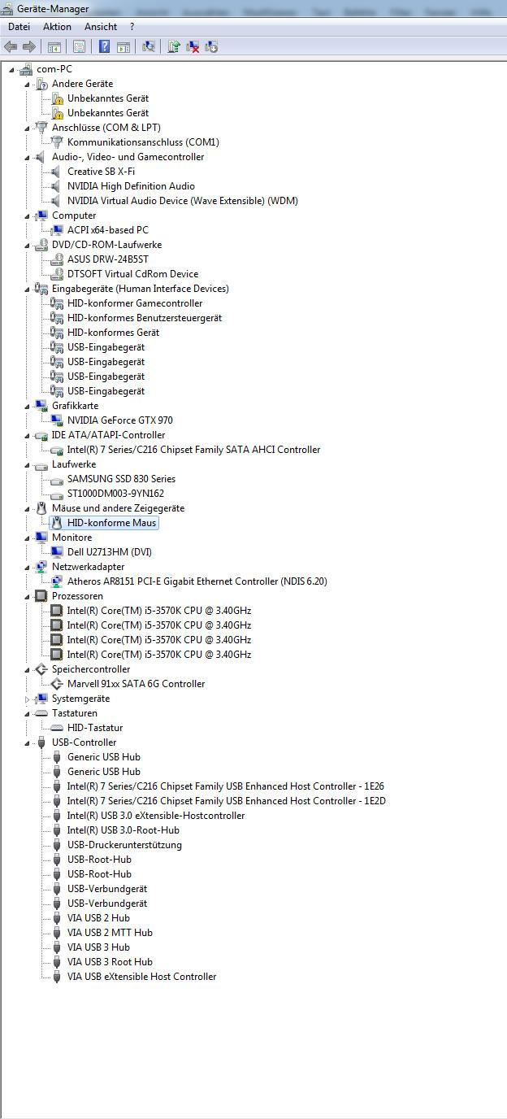Collapse the Laufwerke branch
The width and height of the screenshot is (507, 1119).
tap(27, 465)
